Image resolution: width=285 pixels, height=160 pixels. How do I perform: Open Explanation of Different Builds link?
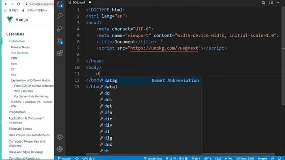(x=30, y=80)
